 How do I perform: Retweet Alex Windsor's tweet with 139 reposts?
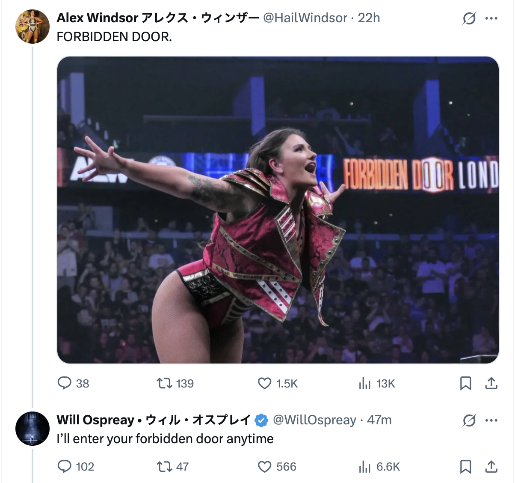pos(164,383)
